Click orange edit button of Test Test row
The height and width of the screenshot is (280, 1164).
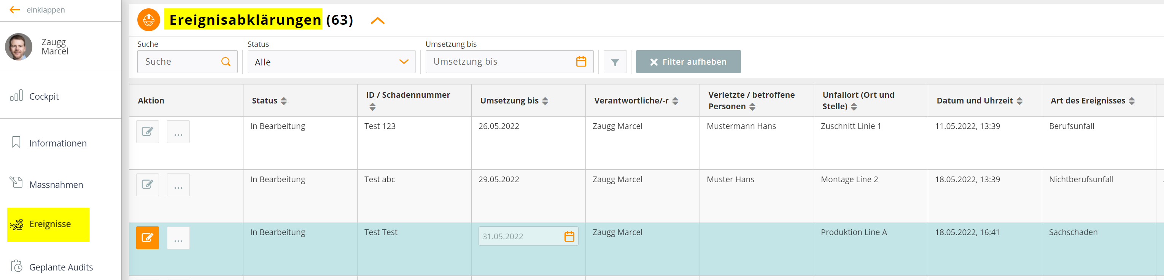[147, 237]
